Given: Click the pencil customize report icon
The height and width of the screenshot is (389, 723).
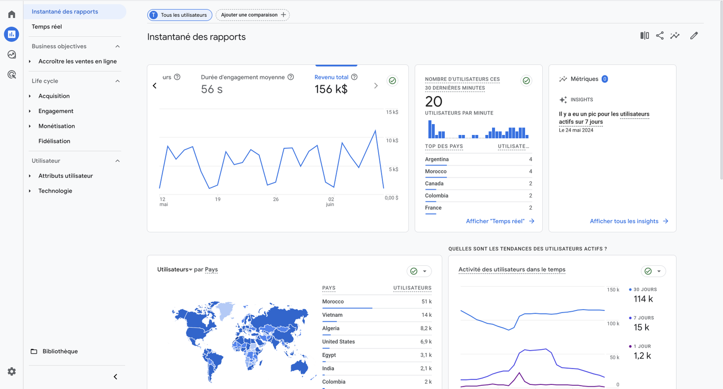Looking at the screenshot, I should [694, 36].
